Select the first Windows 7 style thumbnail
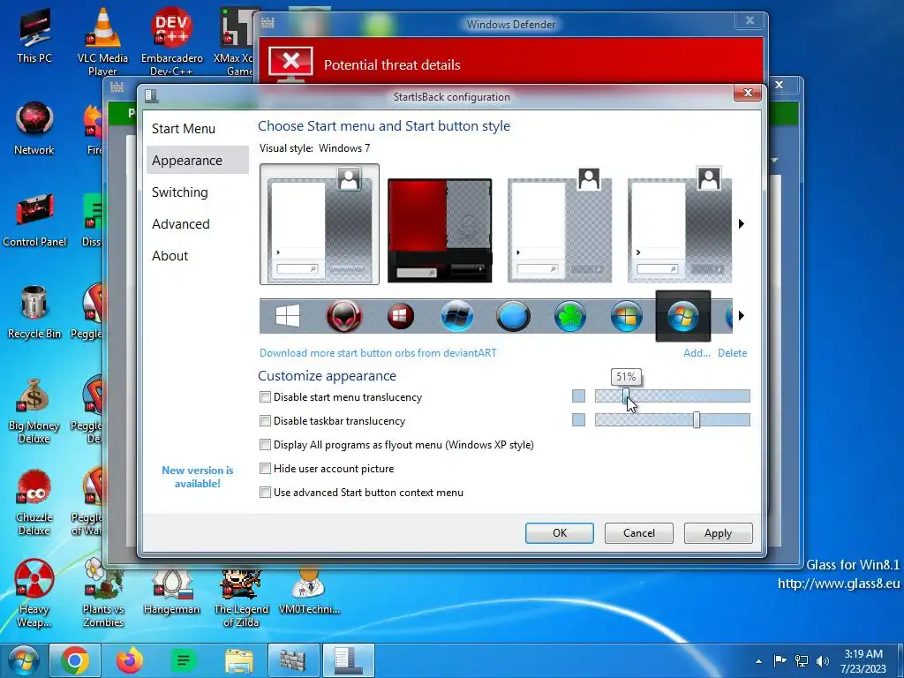This screenshot has width=904, height=678. pos(320,224)
